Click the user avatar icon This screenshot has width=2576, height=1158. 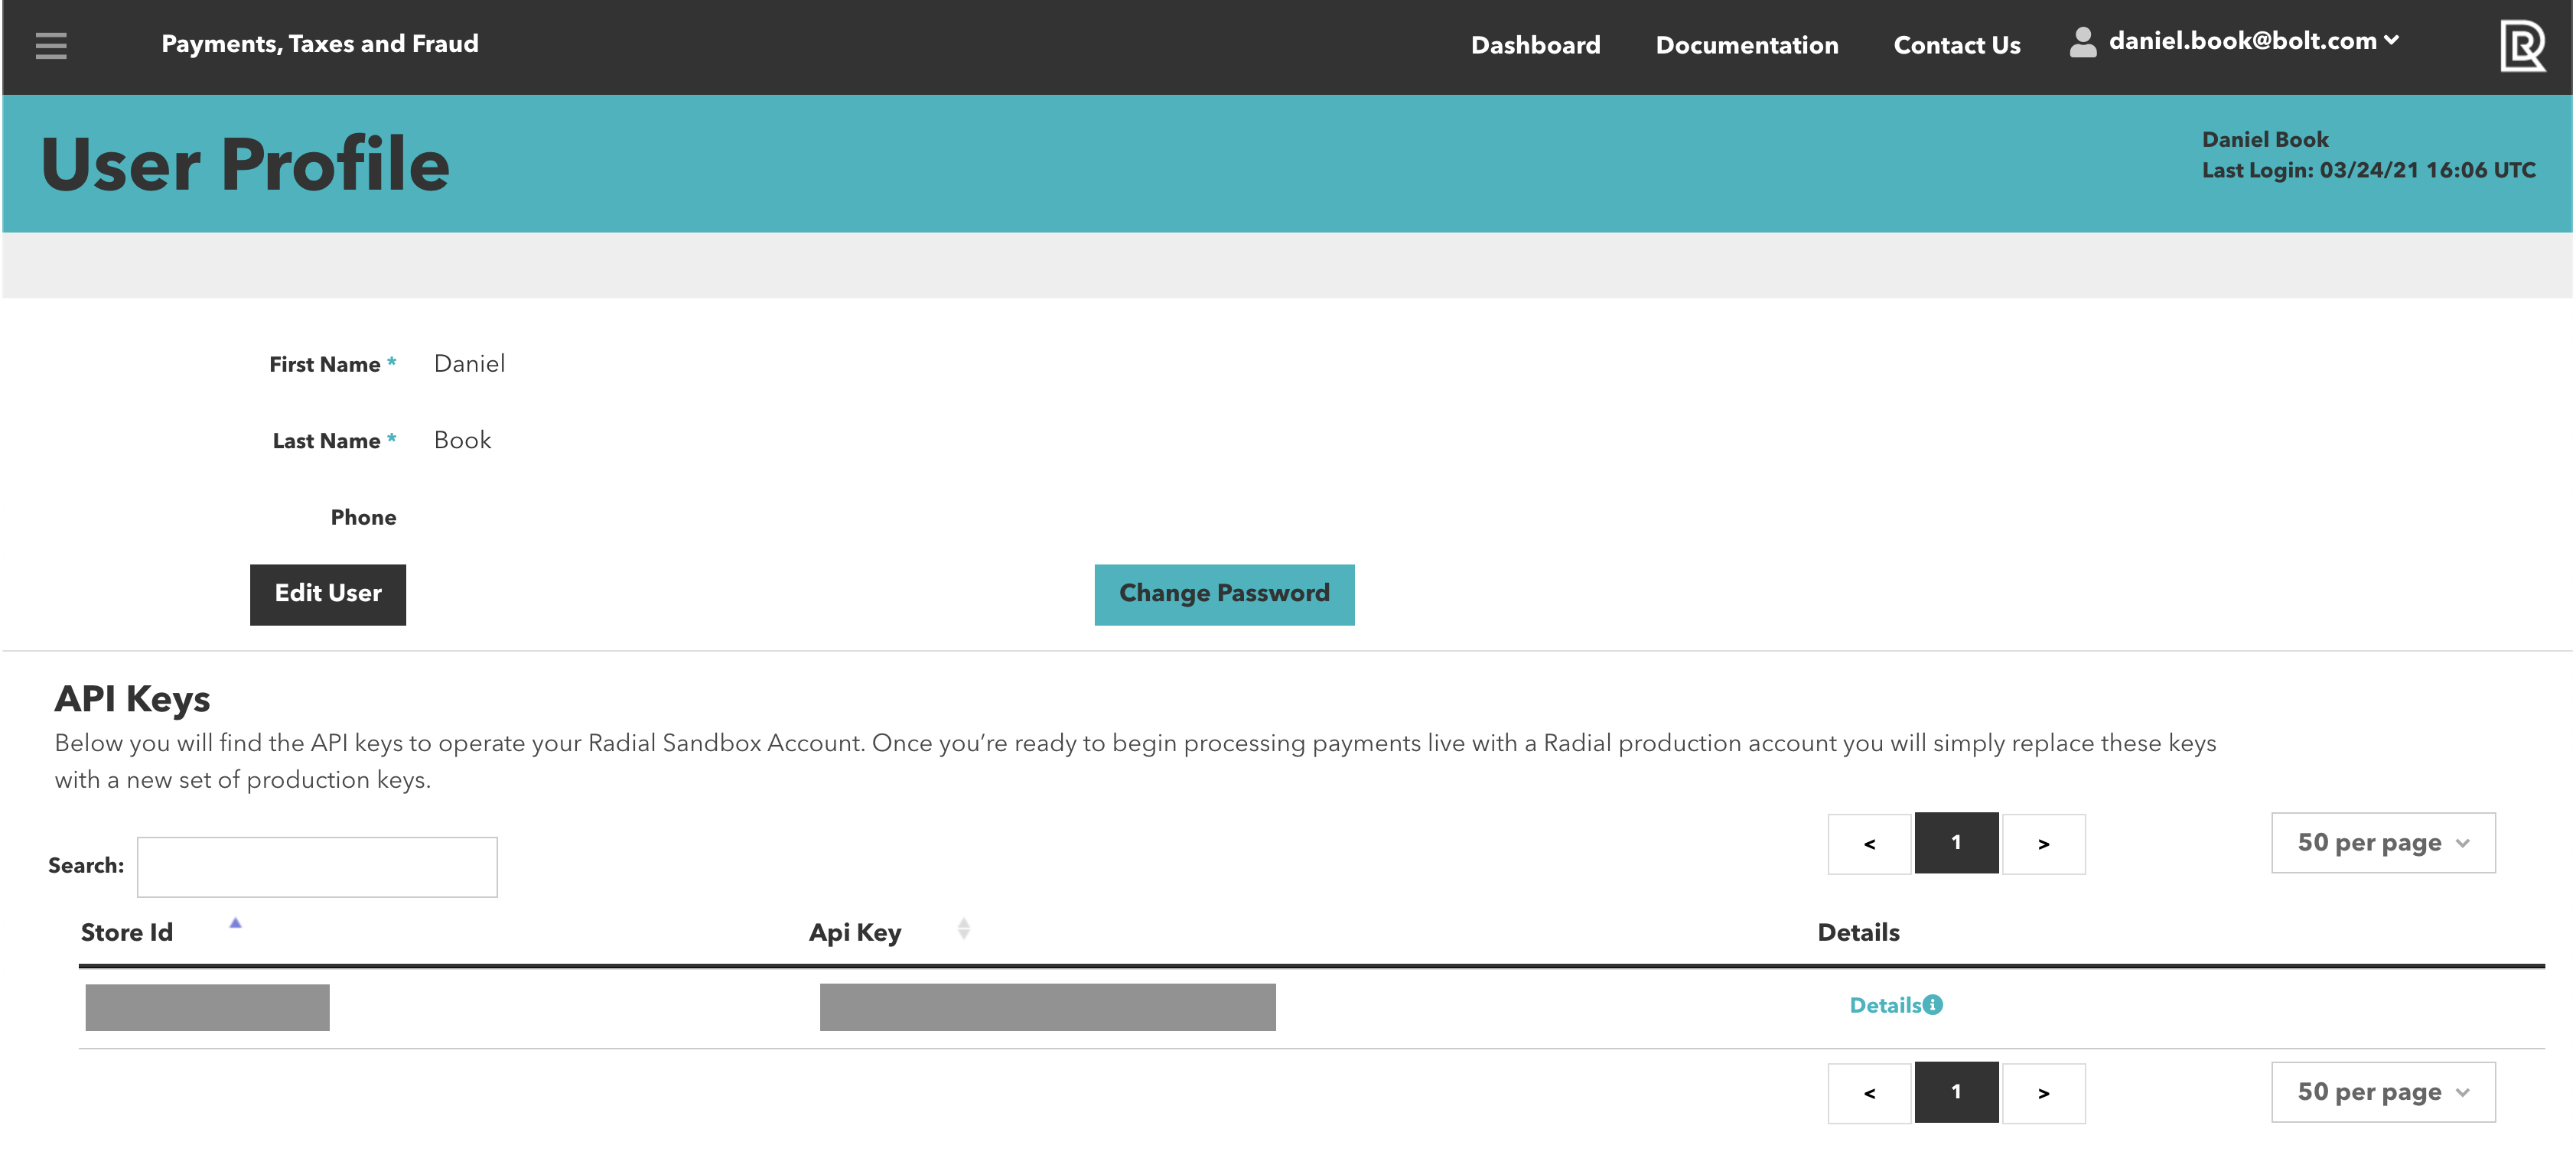(2083, 42)
